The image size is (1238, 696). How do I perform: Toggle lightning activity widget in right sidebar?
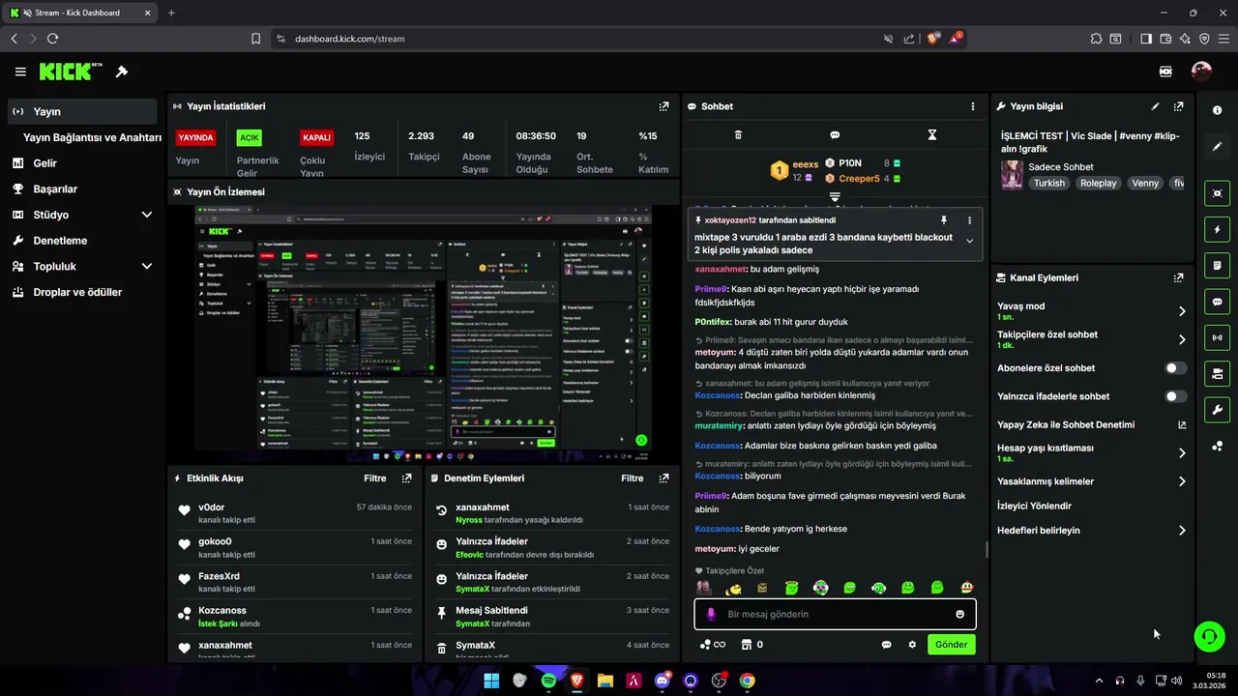pos(1218,230)
